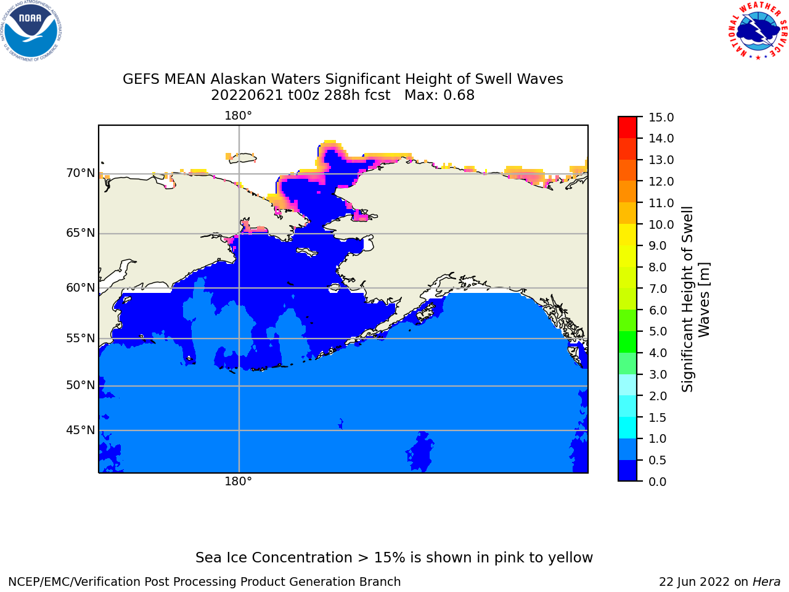Click the '20220621 t00z 288h fcst' subtitle

(x=300, y=96)
